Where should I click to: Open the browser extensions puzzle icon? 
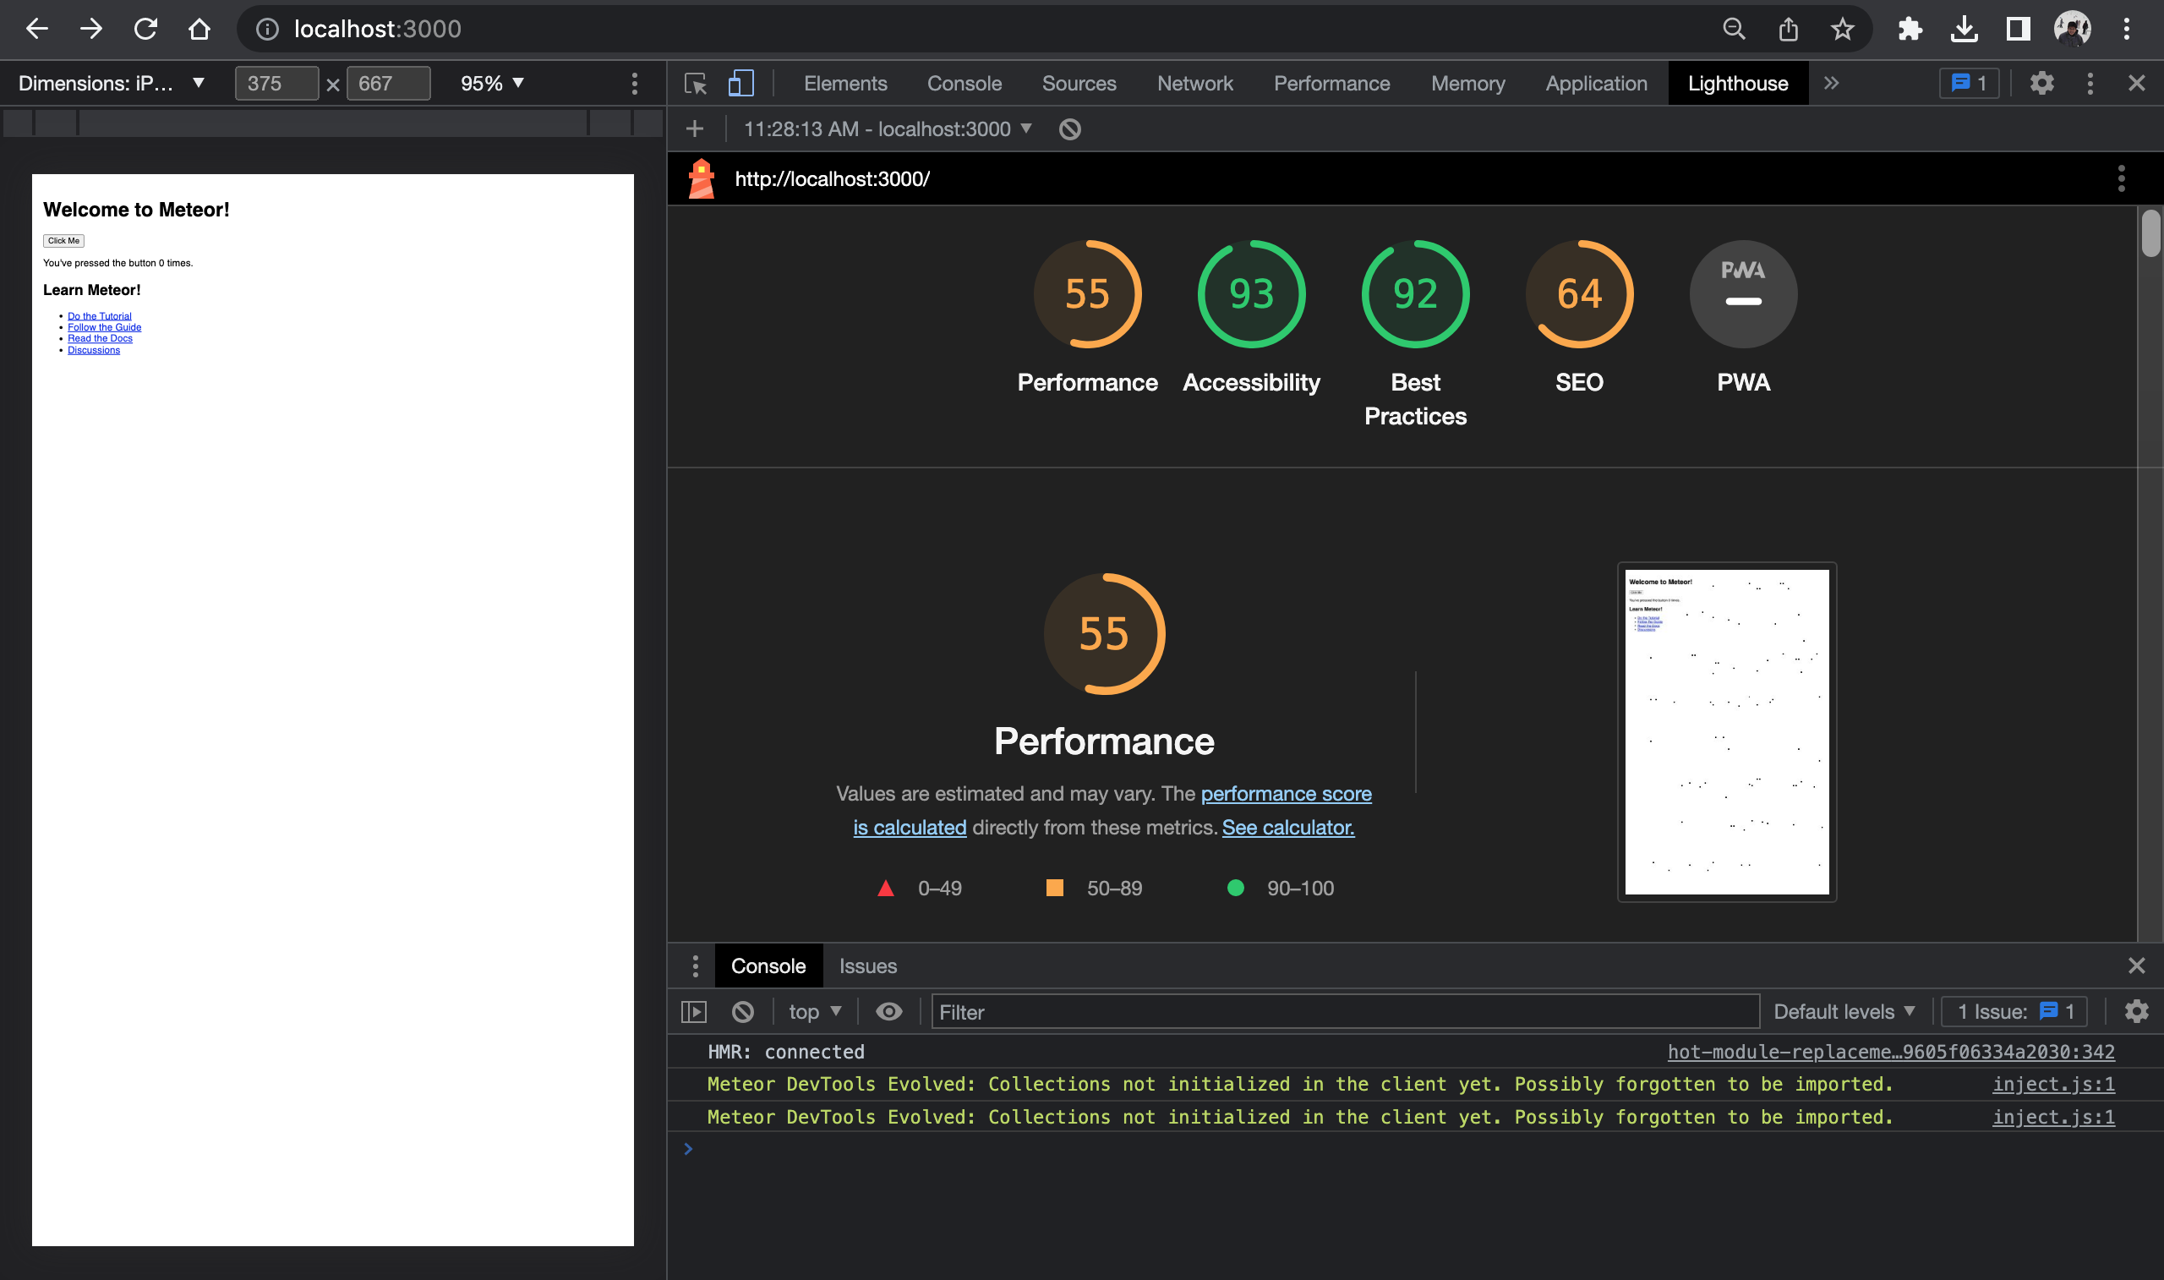pyautogui.click(x=1910, y=28)
